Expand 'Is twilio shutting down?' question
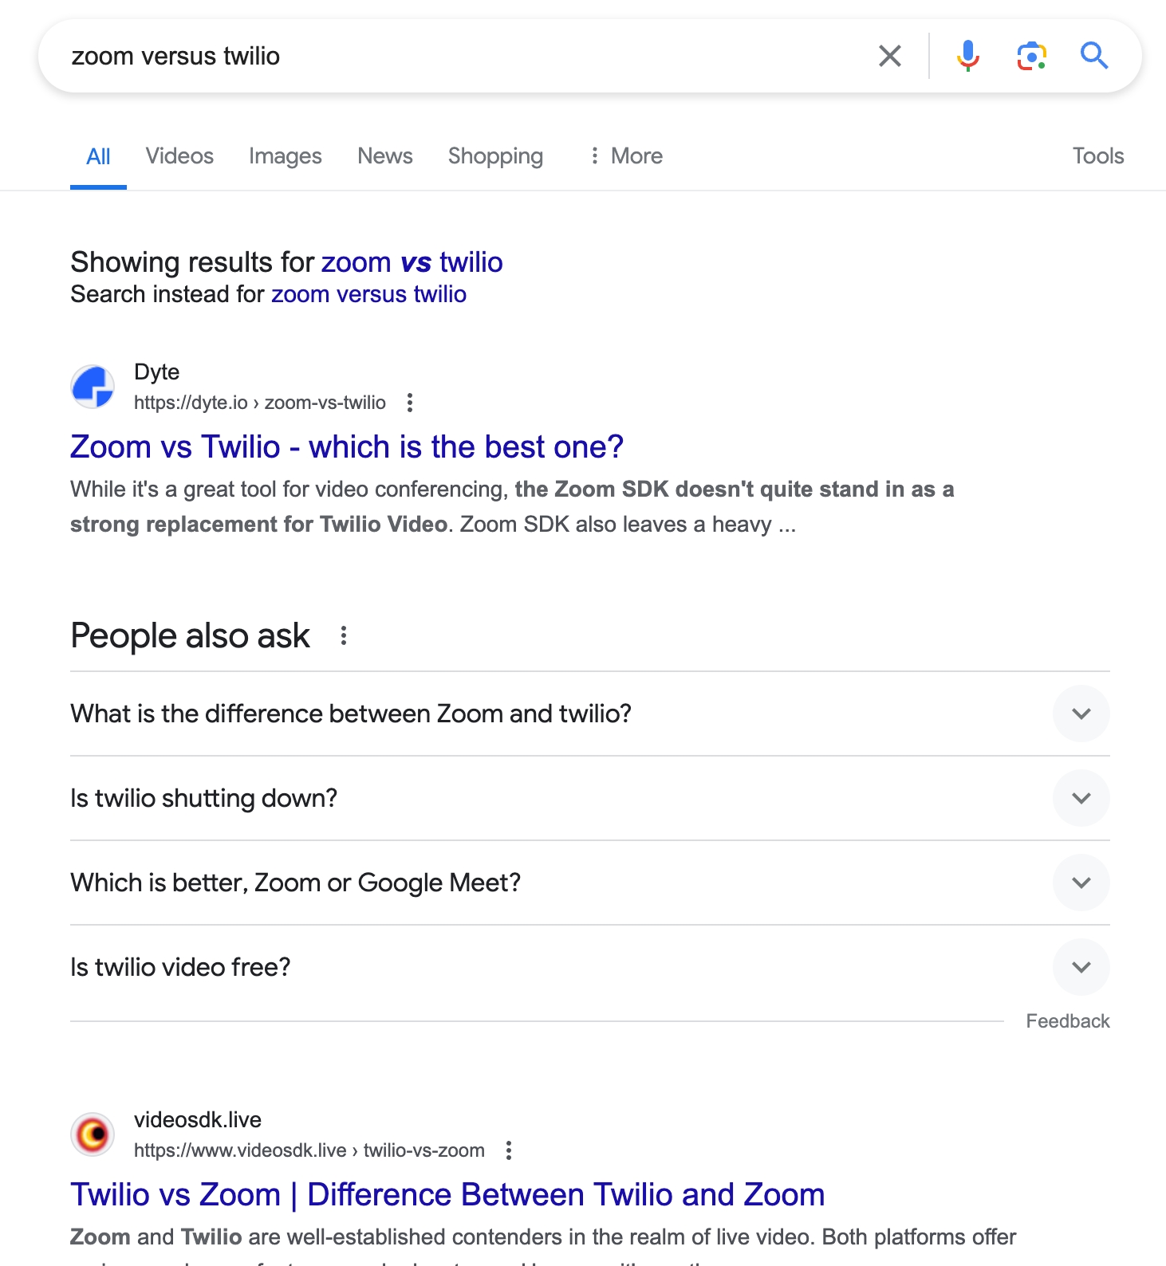 (x=1081, y=798)
